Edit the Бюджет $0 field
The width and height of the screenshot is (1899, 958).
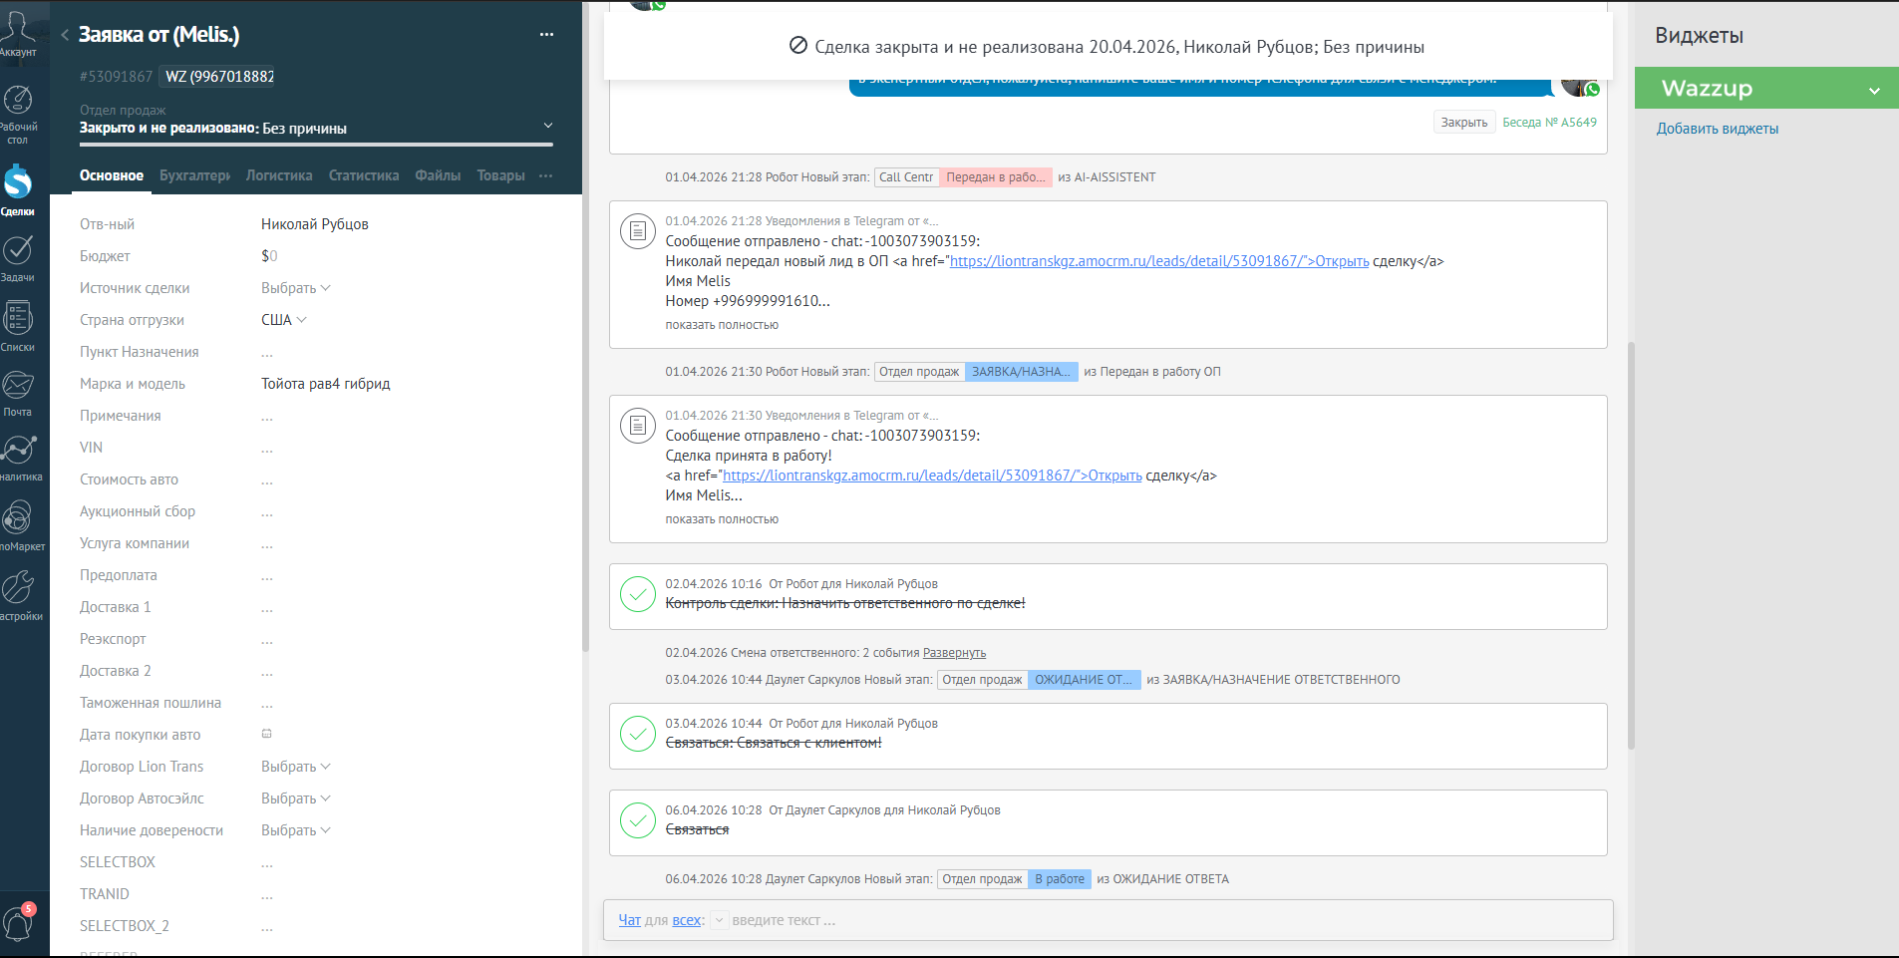point(269,256)
